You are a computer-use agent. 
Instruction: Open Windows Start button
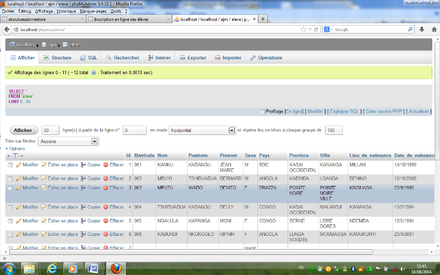pyautogui.click(x=9, y=268)
